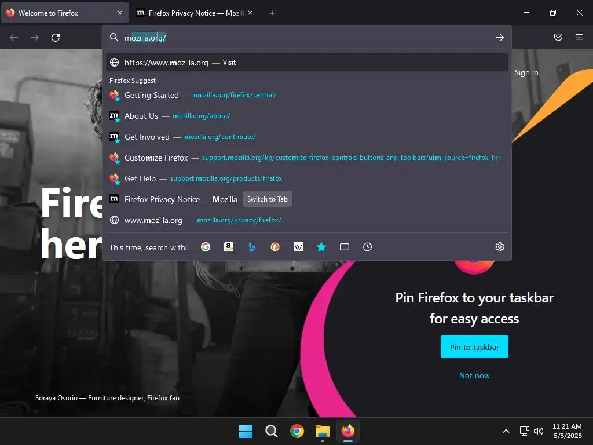Click the Firefox Suggest heading

(133, 81)
